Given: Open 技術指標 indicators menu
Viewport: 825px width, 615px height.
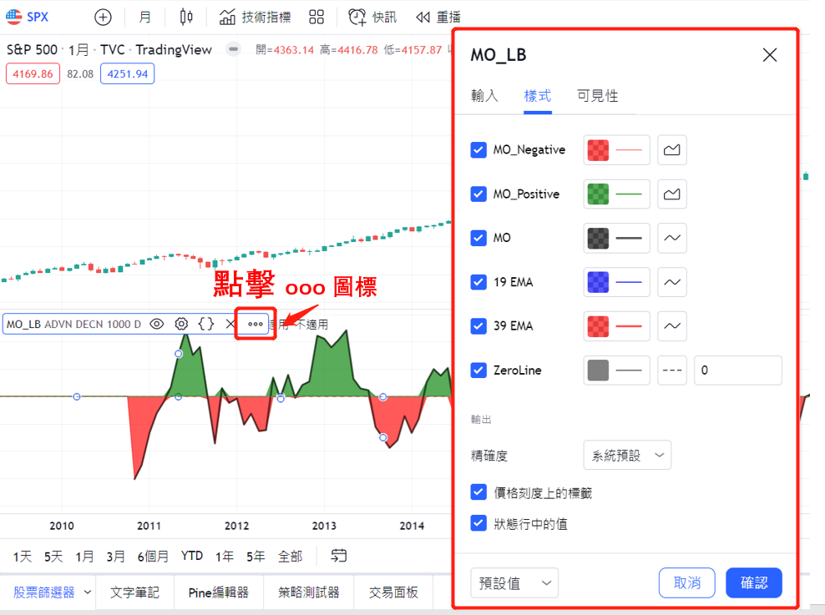Looking at the screenshot, I should tap(256, 18).
